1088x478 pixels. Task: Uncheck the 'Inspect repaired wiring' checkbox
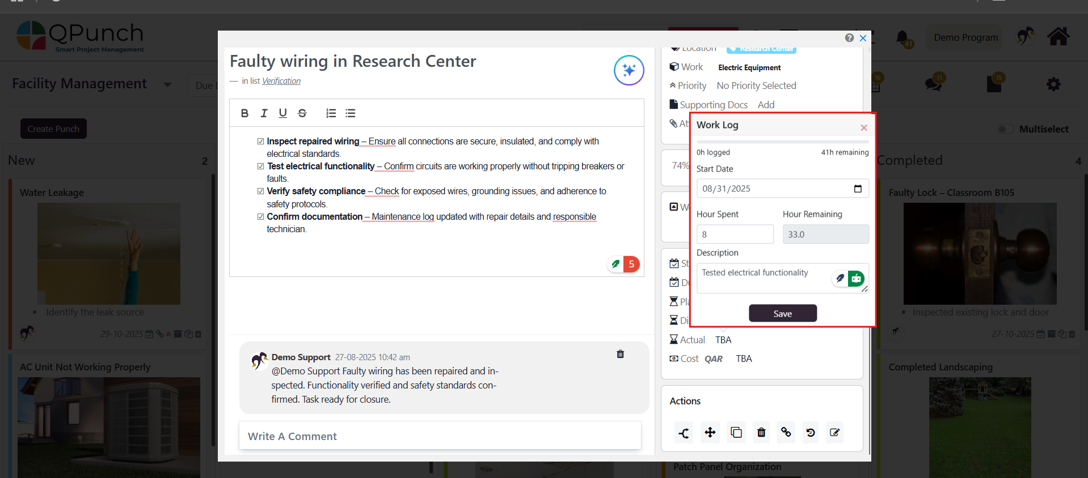click(x=260, y=142)
